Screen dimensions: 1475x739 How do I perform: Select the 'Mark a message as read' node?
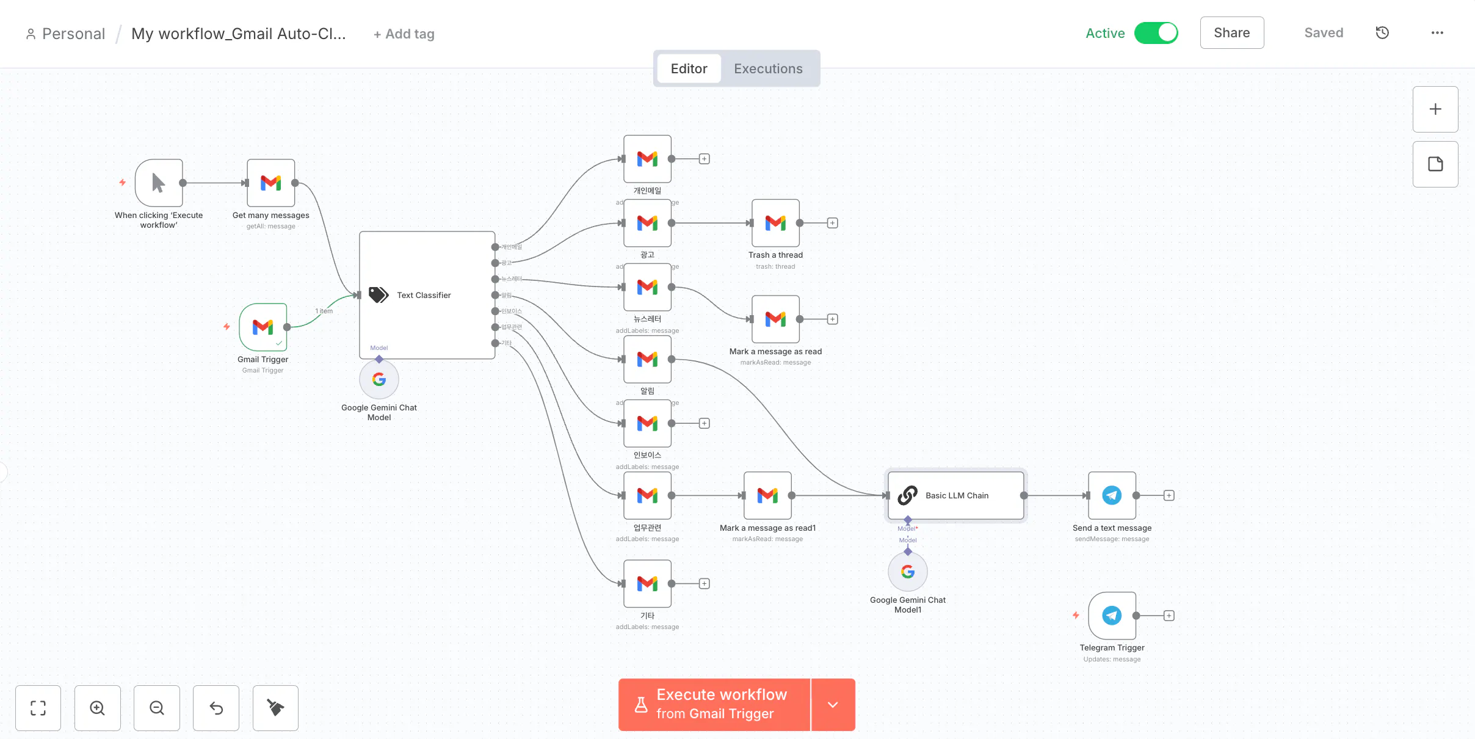click(x=775, y=319)
